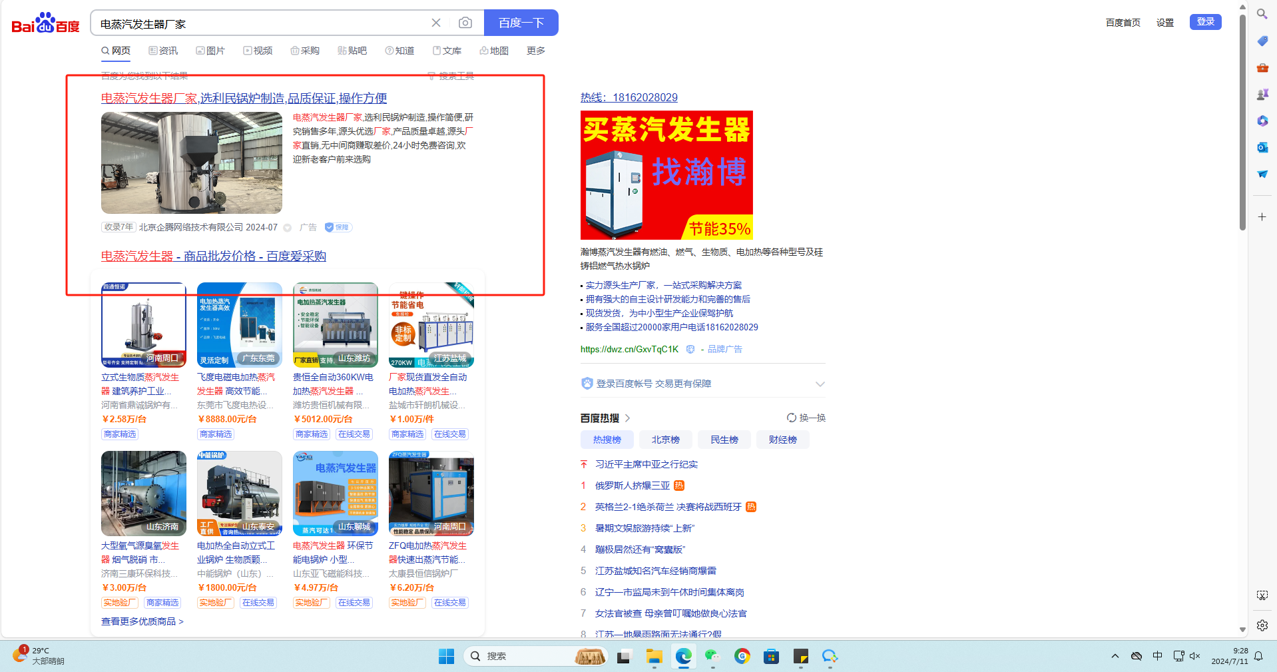Open 贵恒全自动360KW product image
Viewport: 1277px width, 672px height.
tap(336, 325)
